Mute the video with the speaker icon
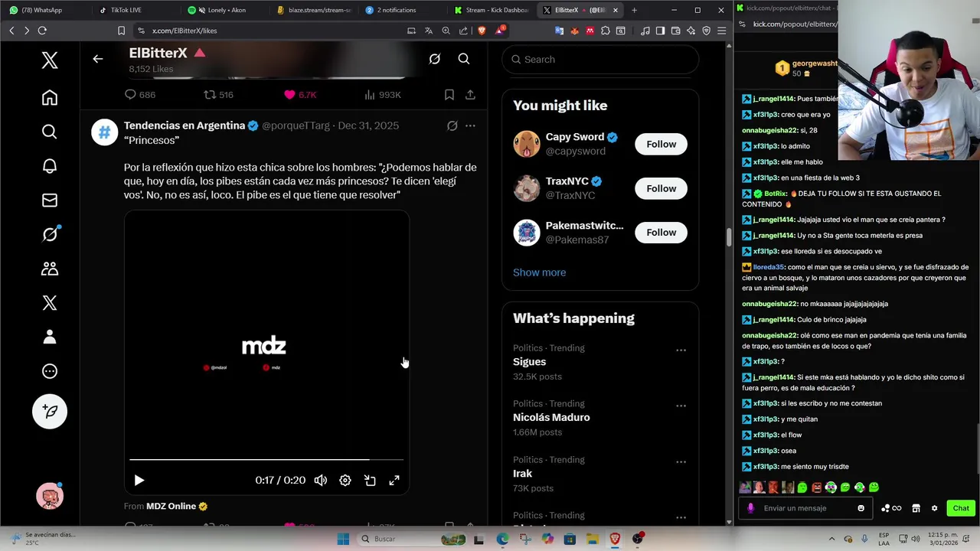The width and height of the screenshot is (980, 551). [321, 481]
